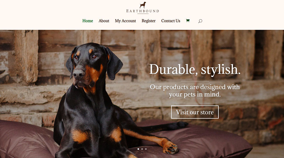This screenshot has height=158, width=284.
Task: Open the search magnifier icon
Action: point(200,21)
